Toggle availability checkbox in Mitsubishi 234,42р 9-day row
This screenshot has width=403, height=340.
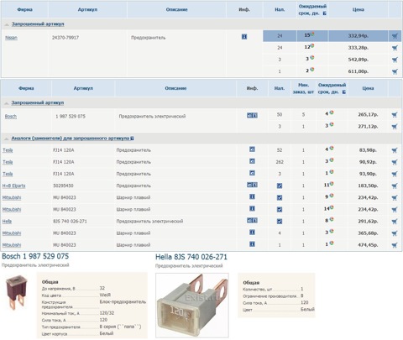coord(280,197)
